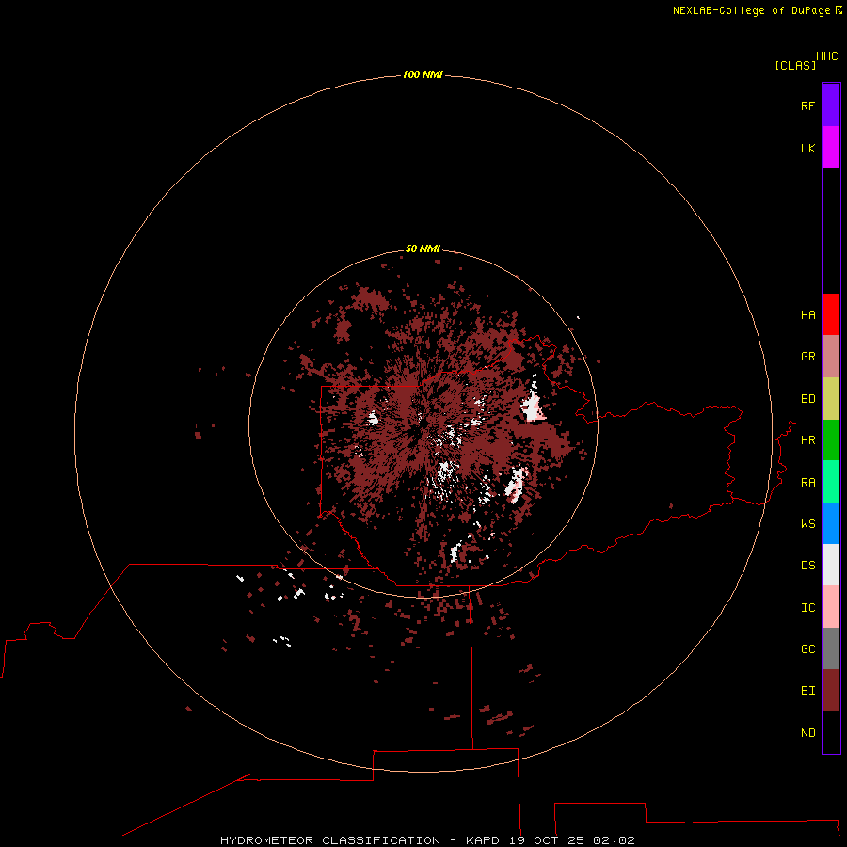Click the WS legend label
Image resolution: width=847 pixels, height=847 pixels.
(x=807, y=524)
